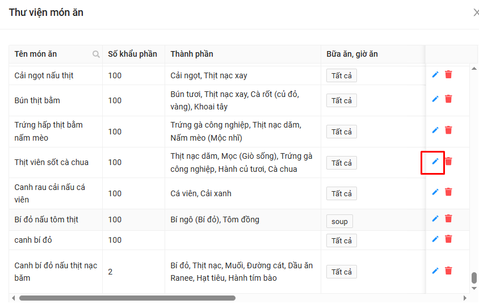Edit the Bí đỏ nấu tôm thịt dish

pos(435,218)
